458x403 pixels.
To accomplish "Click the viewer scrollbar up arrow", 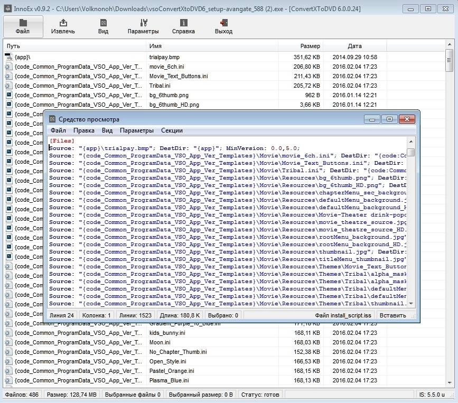I will pyautogui.click(x=410, y=142).
